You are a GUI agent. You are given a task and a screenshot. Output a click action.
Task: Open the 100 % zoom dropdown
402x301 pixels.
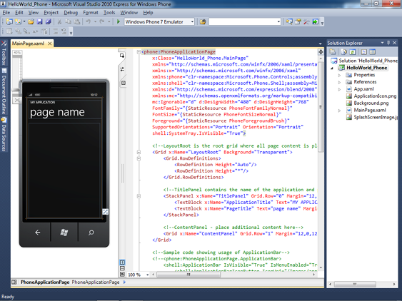click(x=147, y=275)
